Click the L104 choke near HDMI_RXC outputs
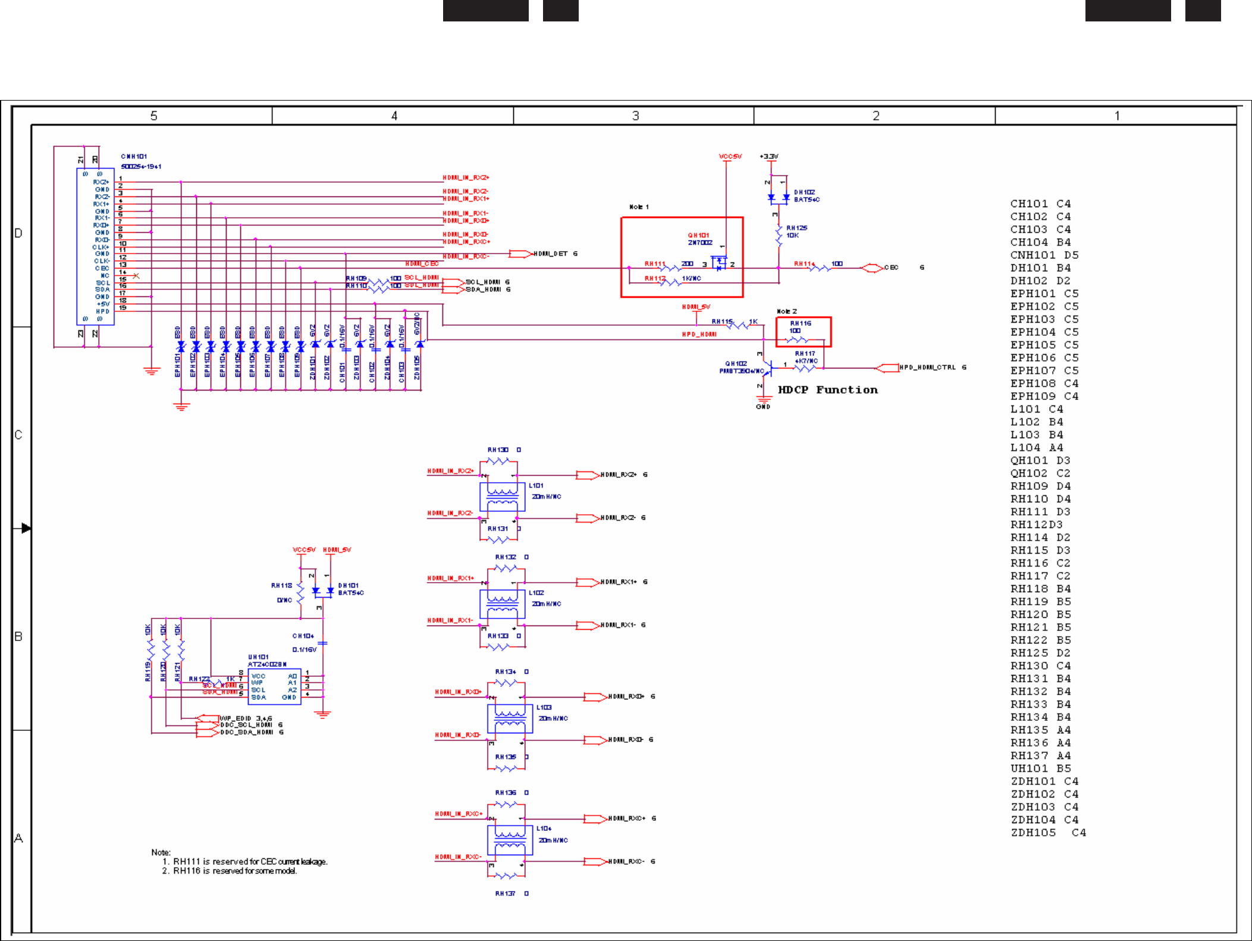Screen dimensions: 1252x941 pyautogui.click(x=510, y=839)
